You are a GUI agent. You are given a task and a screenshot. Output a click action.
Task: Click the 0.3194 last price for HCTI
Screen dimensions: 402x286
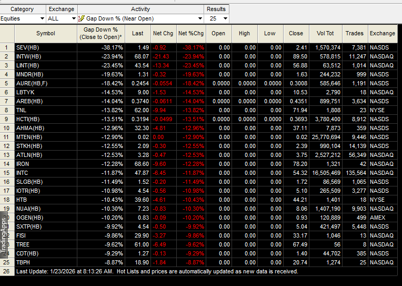(138, 119)
